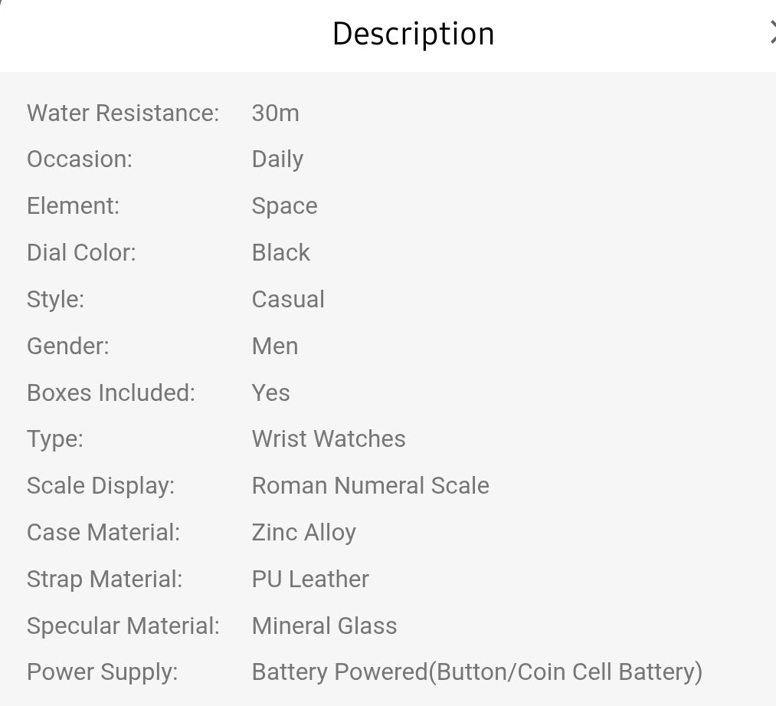Screen dimensions: 776x706
Task: Click the Mineral Glass value
Action: tap(324, 626)
